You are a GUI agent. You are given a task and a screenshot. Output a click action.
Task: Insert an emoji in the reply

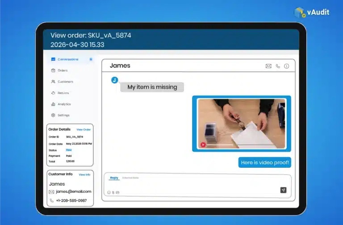[109, 192]
